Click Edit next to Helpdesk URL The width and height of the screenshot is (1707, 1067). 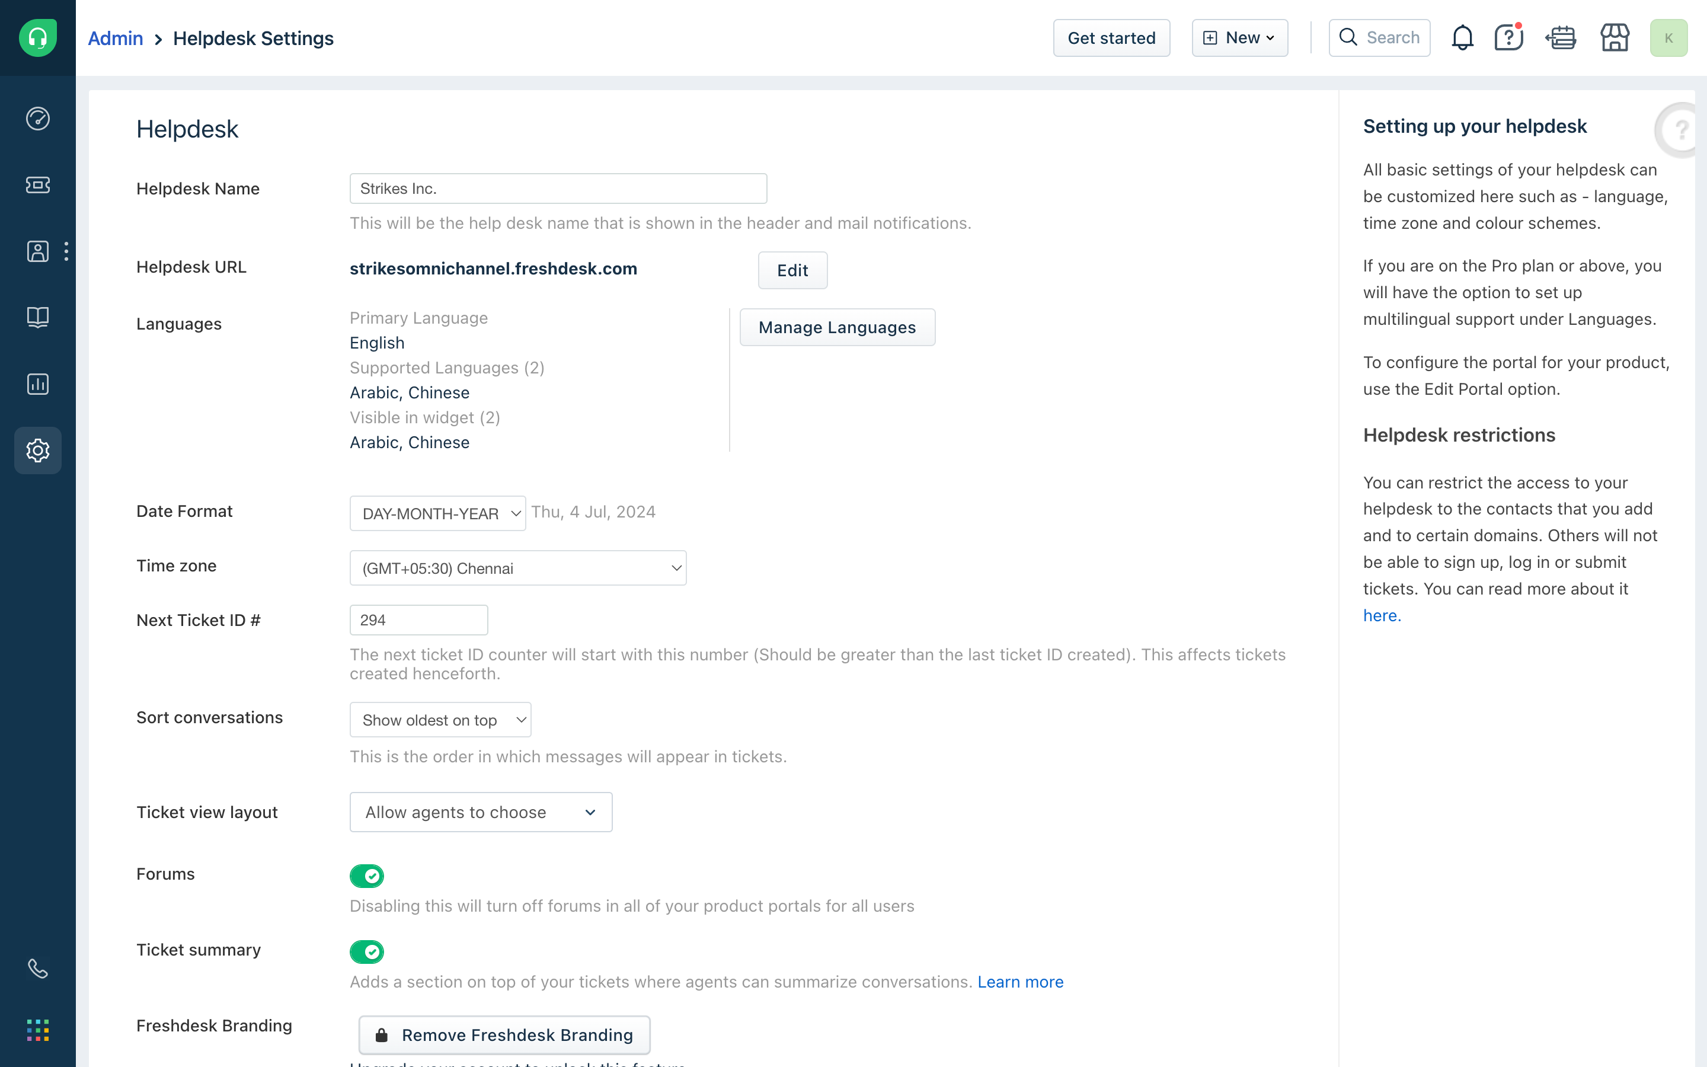tap(792, 270)
